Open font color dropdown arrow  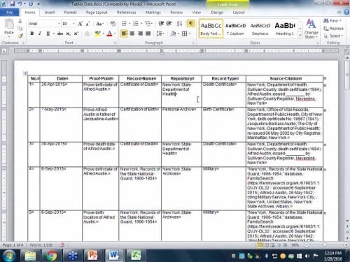(115, 34)
